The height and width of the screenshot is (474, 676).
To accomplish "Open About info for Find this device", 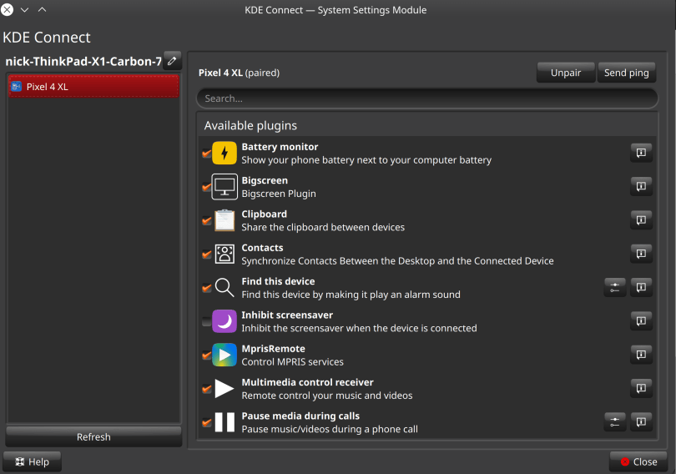I will point(641,287).
